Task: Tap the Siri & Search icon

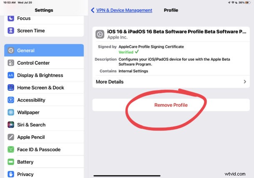Action: [11, 125]
